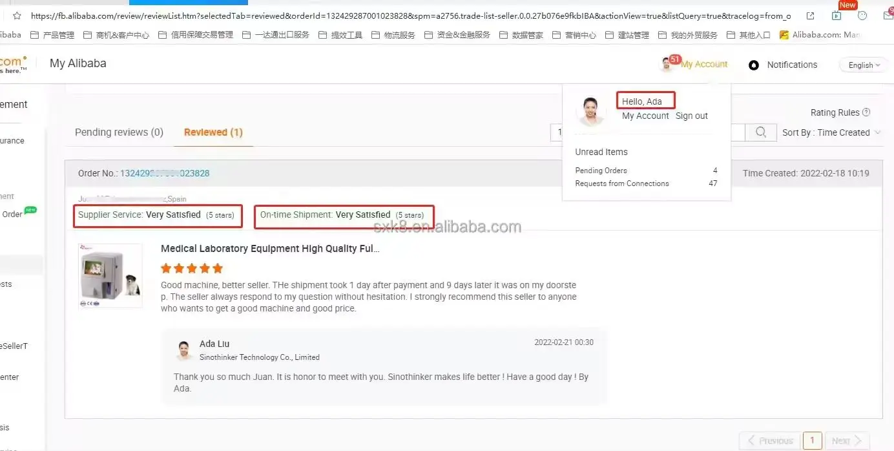The height and width of the screenshot is (451, 894).
Task: Open the 物流服务 bookmark folder
Action: [x=393, y=35]
